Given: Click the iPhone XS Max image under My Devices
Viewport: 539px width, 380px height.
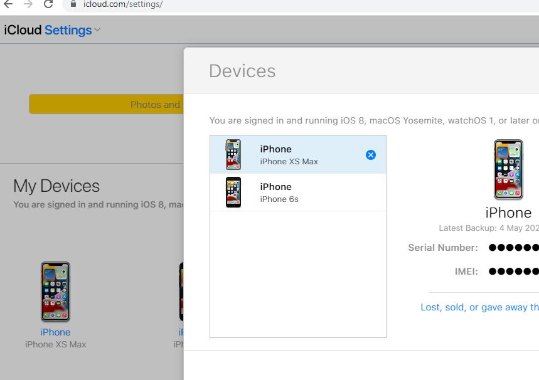Looking at the screenshot, I should (x=55, y=292).
